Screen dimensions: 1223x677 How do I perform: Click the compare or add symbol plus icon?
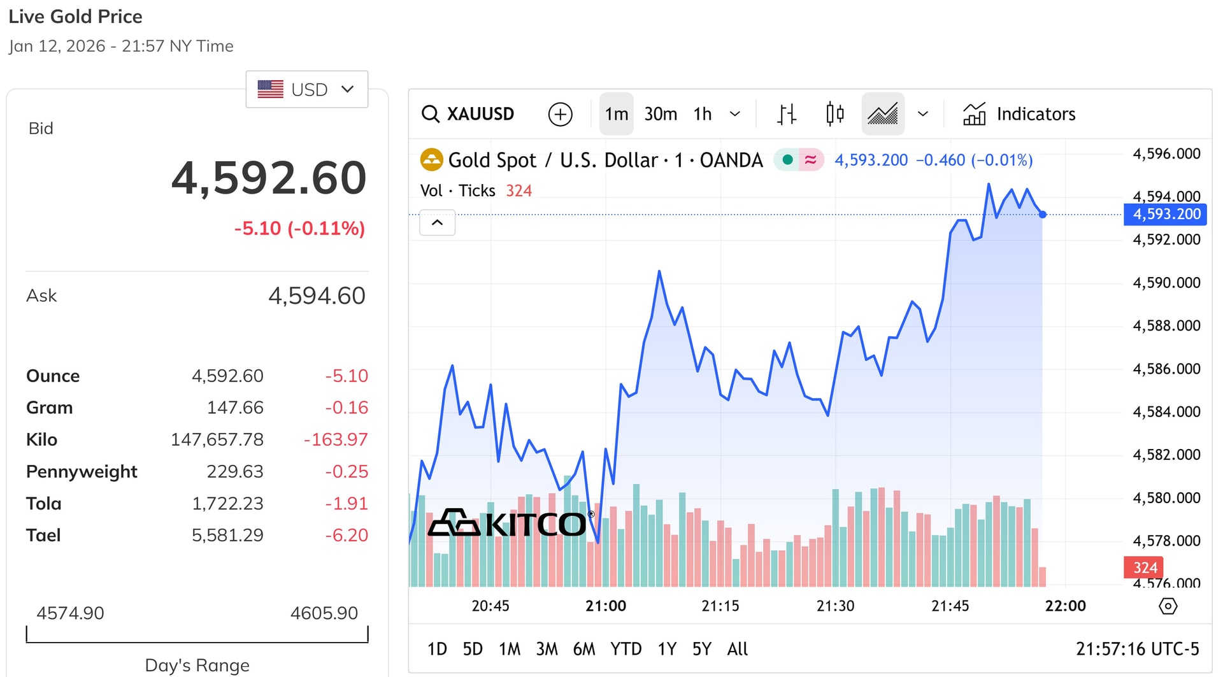pos(560,114)
